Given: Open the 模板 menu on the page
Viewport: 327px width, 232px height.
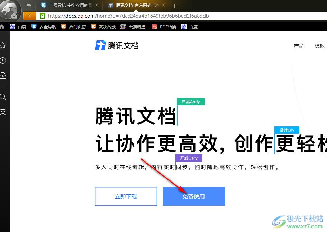Looking at the screenshot, I should 319,45.
